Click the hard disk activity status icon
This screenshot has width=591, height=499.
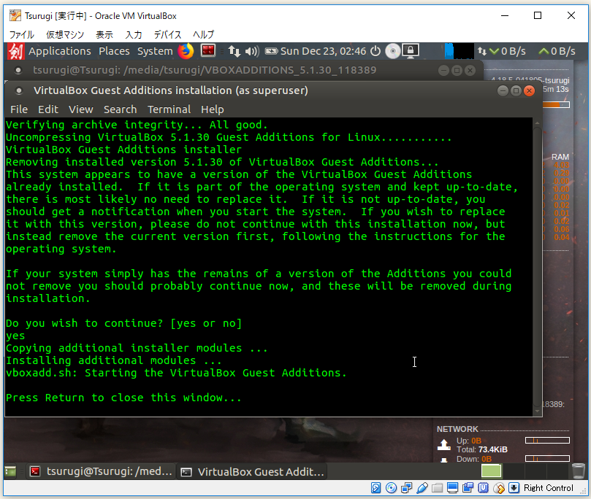[375, 488]
